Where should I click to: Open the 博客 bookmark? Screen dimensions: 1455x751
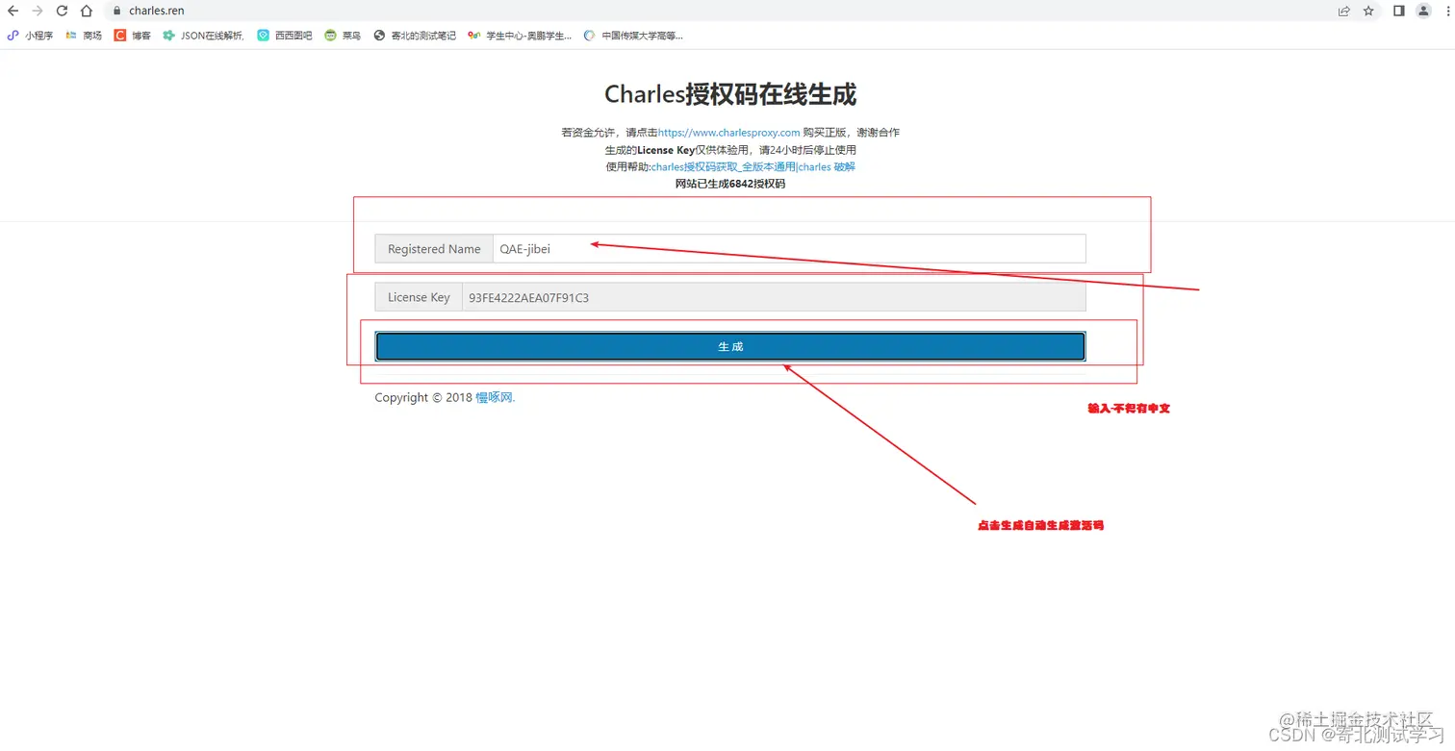133,36
